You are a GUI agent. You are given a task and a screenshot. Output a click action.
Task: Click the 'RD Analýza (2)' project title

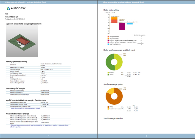click(12, 17)
